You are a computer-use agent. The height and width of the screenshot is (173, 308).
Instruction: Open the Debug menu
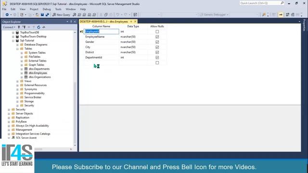47,9
